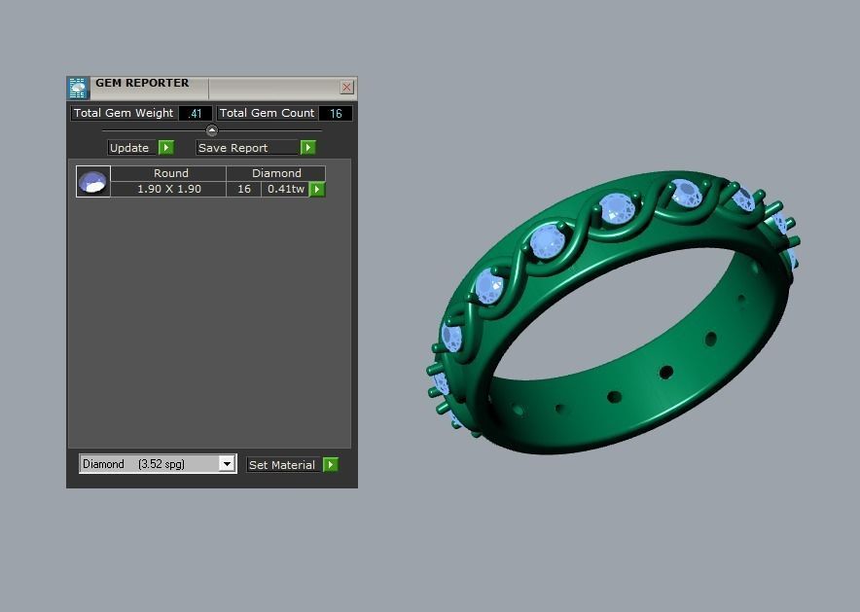Click the 1.90 X 1.90 size cell
The height and width of the screenshot is (612, 860).
click(169, 189)
